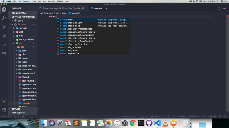Viewport: 229px width, 128px height.
Task: Click Spaces: 2 indentation setting
Action: coord(155,117)
